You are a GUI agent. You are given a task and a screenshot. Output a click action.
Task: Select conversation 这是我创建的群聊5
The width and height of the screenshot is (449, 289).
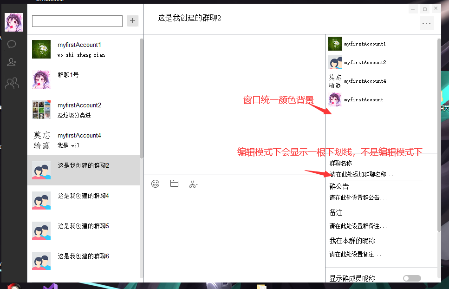click(84, 230)
